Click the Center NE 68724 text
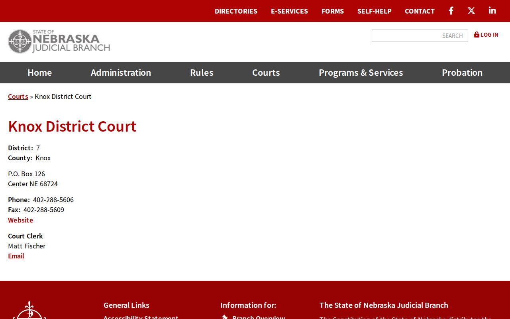The width and height of the screenshot is (510, 319). (33, 184)
